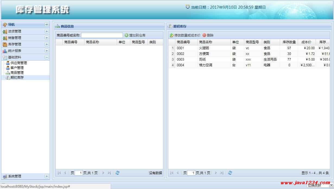Open 商品管理 in the navigation tree
Image resolution: width=334 pixels, height=189 pixels.
[17, 73]
